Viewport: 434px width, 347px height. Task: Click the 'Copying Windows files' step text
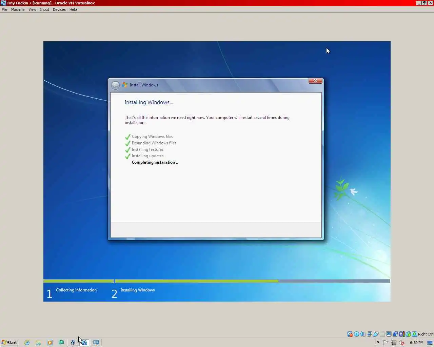point(152,137)
